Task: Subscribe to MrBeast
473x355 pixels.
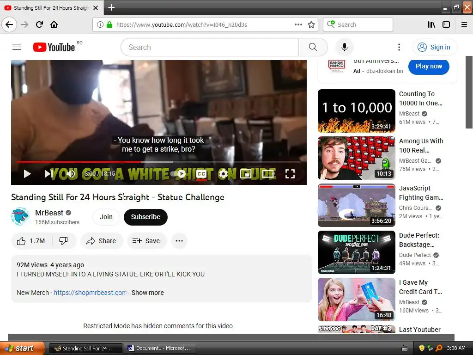Action: 146,217
